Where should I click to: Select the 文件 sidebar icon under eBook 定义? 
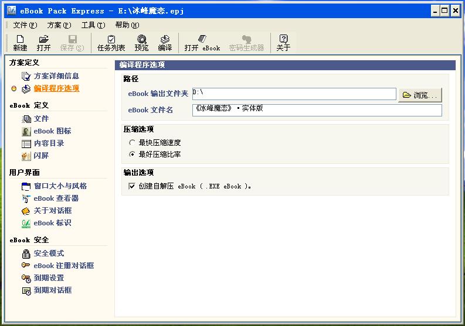point(26,119)
